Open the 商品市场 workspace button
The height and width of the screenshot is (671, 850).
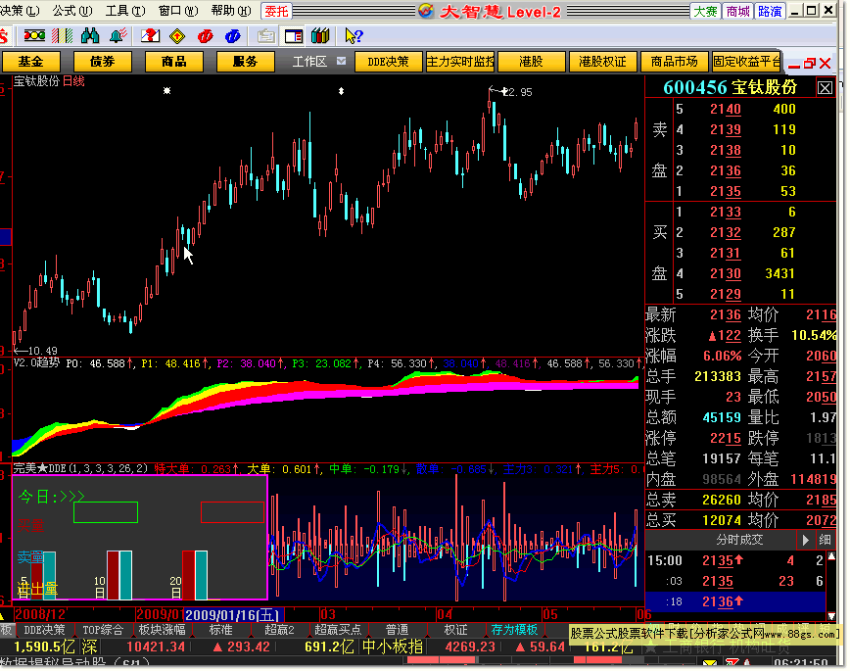pyautogui.click(x=674, y=62)
